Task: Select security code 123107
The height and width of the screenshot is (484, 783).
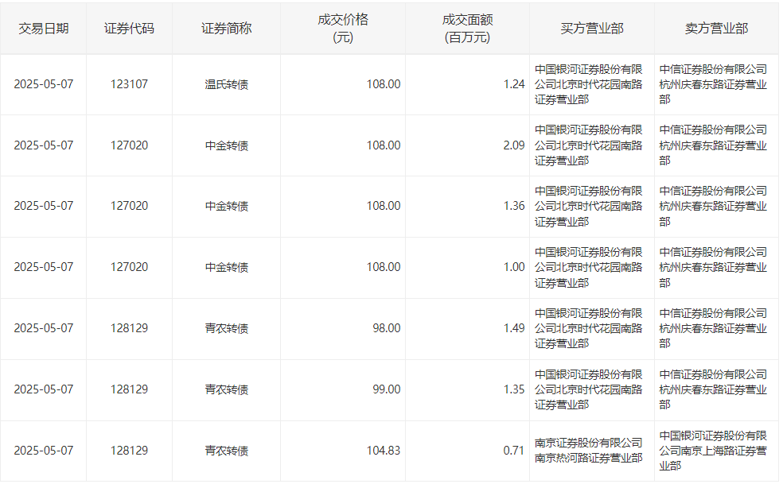Action: click(x=129, y=84)
